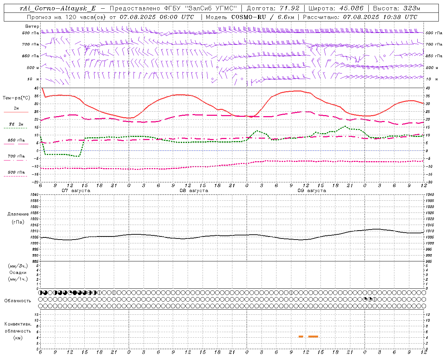
Task: Click the first upper-row cloud cover symbol
Action: point(41,293)
